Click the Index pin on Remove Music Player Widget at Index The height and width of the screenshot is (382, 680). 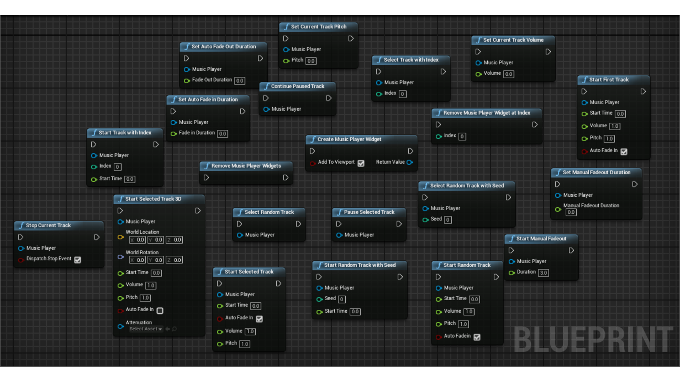click(x=438, y=136)
